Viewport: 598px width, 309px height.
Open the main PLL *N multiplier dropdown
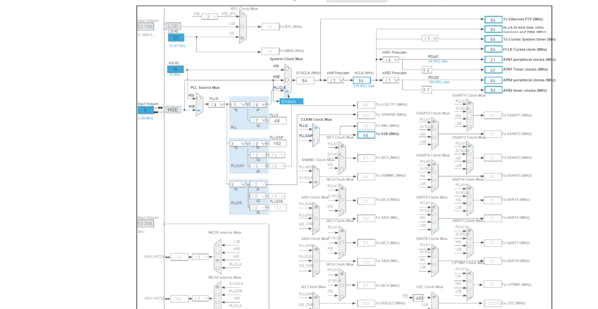(237, 105)
